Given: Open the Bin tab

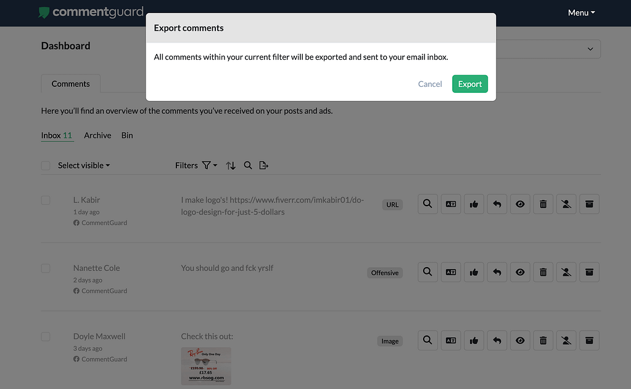Looking at the screenshot, I should coord(126,135).
